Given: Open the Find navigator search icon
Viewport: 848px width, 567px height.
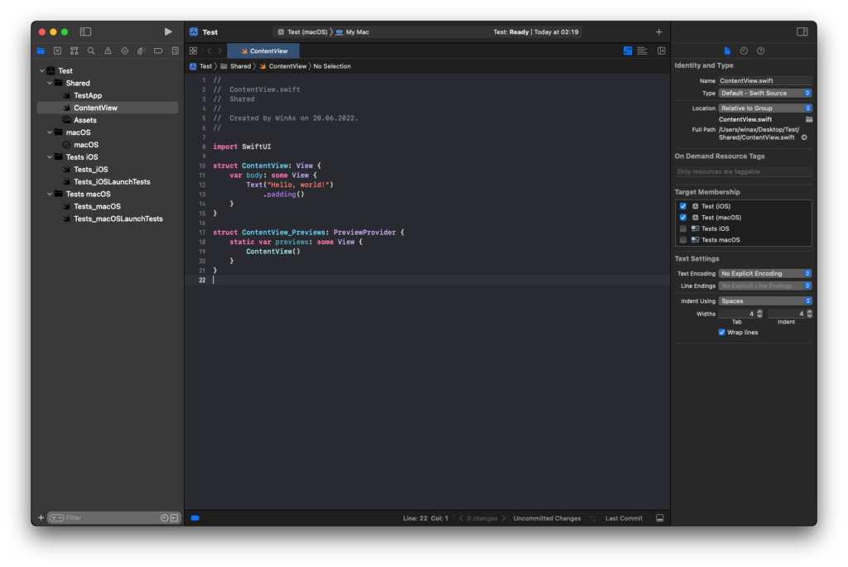Looking at the screenshot, I should (x=91, y=50).
